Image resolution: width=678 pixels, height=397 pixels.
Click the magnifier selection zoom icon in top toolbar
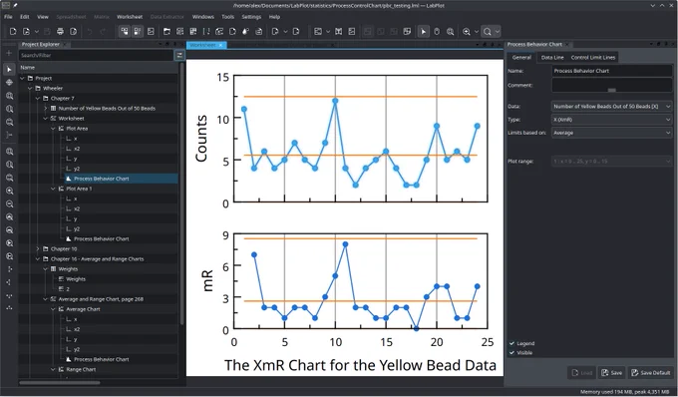(450, 32)
